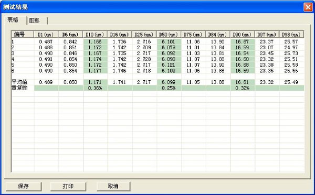Image resolution: width=315 pixels, height=195 pixels.
Task: Click the 取消 button
Action: [113, 187]
